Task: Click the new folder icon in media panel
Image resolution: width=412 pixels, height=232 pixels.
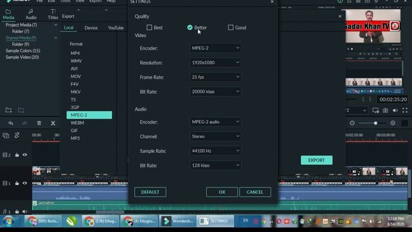Action: pyautogui.click(x=8, y=110)
